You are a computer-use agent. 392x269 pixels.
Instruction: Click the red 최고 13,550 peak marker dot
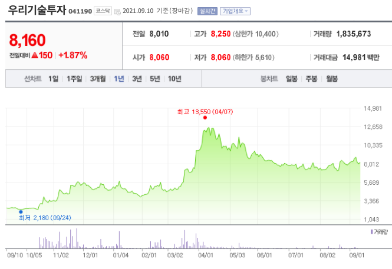pos(205,118)
